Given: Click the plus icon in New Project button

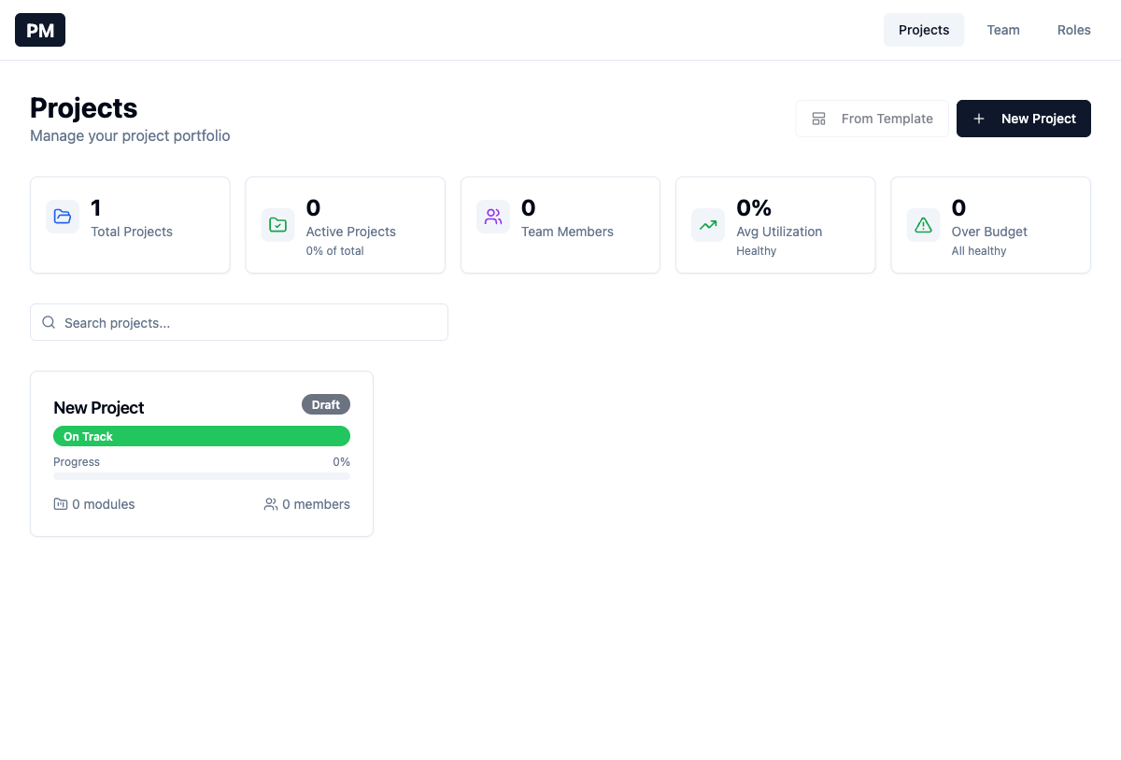Looking at the screenshot, I should pos(979,119).
